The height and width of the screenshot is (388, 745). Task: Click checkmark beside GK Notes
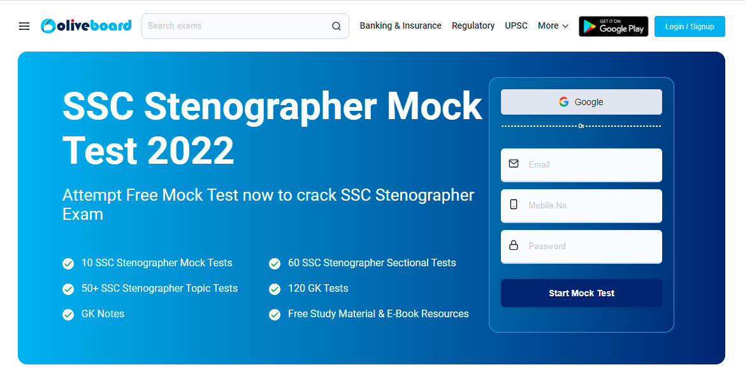pyautogui.click(x=68, y=315)
